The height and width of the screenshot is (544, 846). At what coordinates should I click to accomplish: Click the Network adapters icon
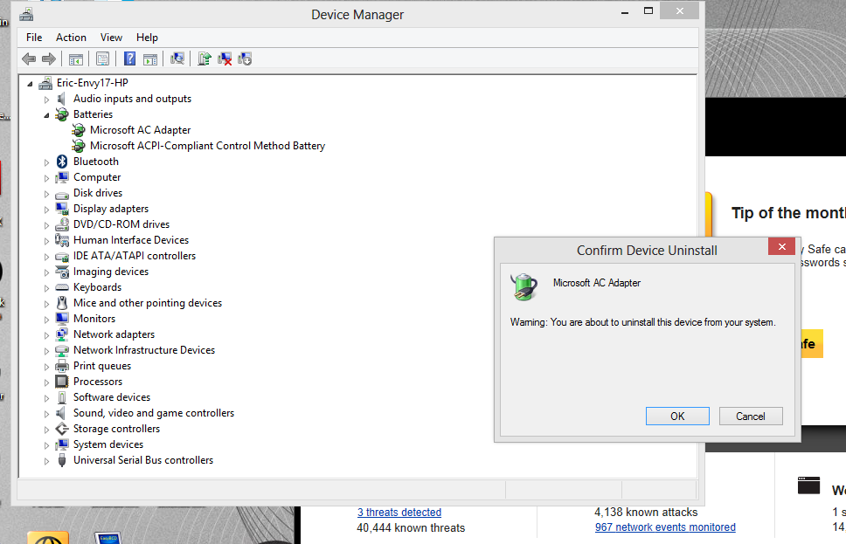62,334
